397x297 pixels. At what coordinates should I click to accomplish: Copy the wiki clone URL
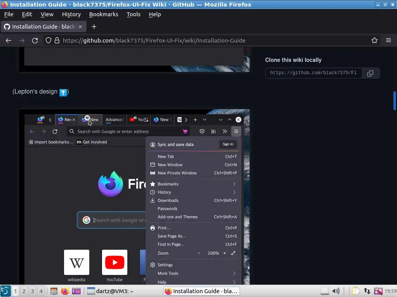370,73
